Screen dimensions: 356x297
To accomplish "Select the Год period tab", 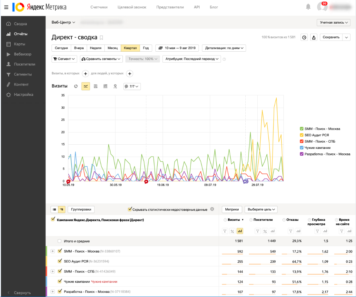I will (146, 48).
